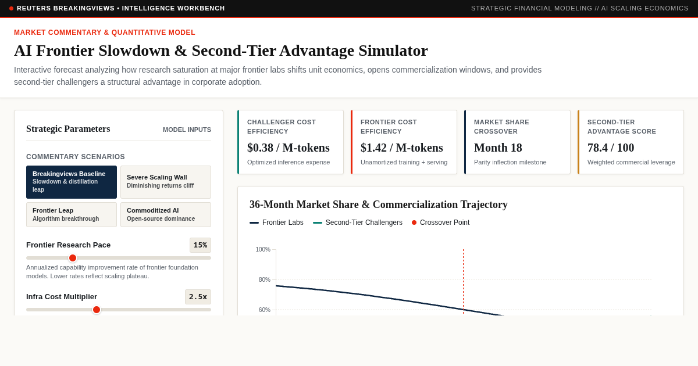
Task: Select the Breakingviews Baseline scenario
Action: [x=72, y=182]
